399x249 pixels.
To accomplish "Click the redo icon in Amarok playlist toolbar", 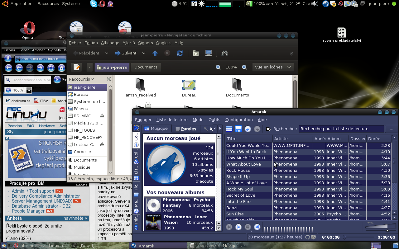I will pyautogui.click(x=257, y=129).
